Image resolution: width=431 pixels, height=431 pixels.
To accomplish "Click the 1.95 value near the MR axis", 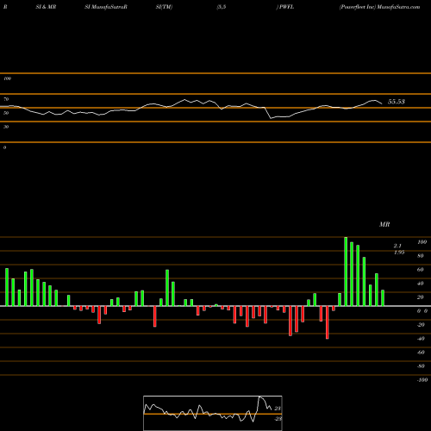I will [x=399, y=253].
